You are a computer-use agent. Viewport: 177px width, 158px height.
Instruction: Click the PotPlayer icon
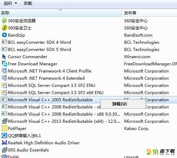coord(4,129)
